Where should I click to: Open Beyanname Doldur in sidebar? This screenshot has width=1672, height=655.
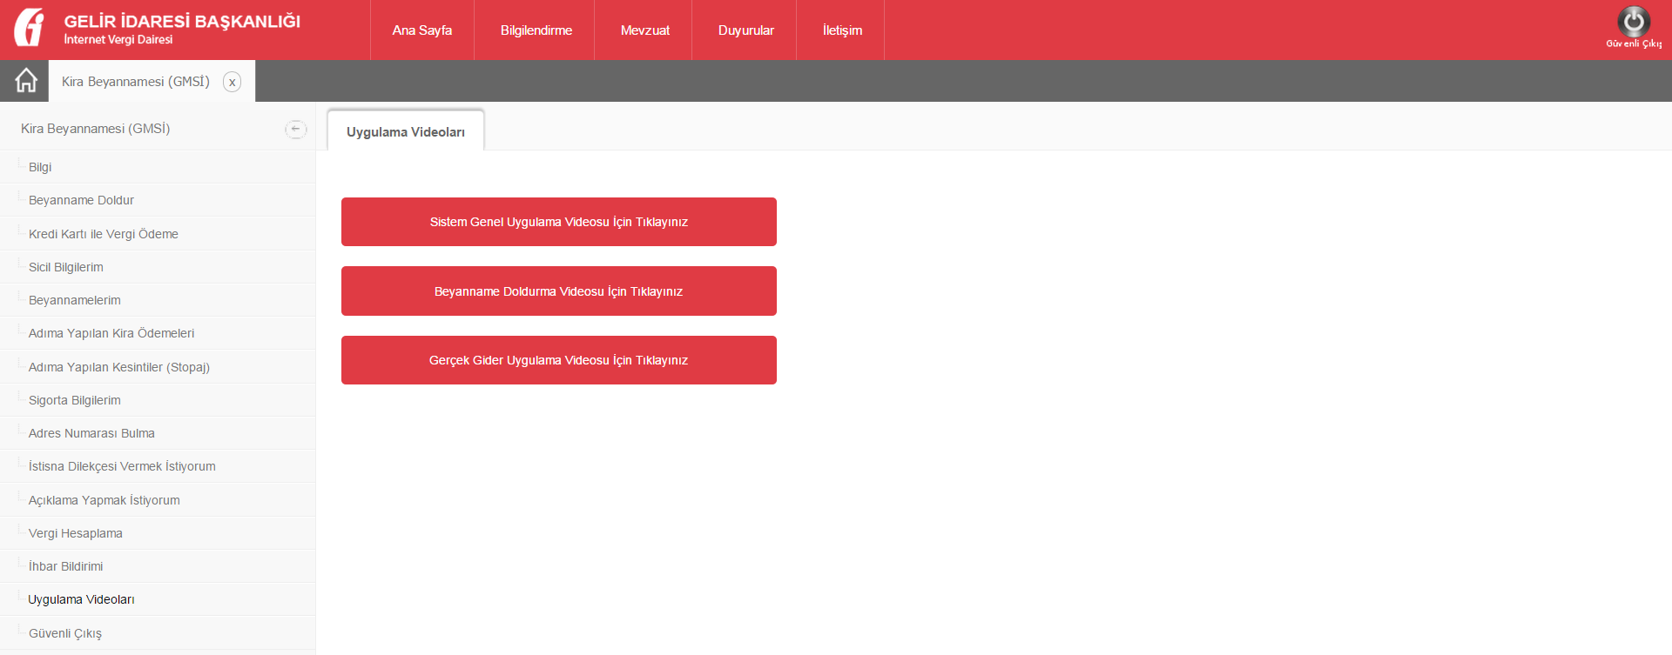pyautogui.click(x=158, y=200)
